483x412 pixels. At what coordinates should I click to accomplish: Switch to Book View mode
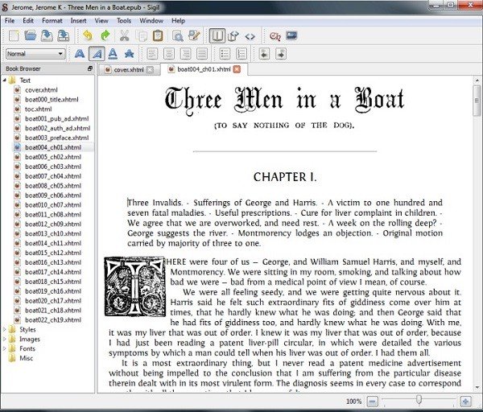(x=217, y=36)
